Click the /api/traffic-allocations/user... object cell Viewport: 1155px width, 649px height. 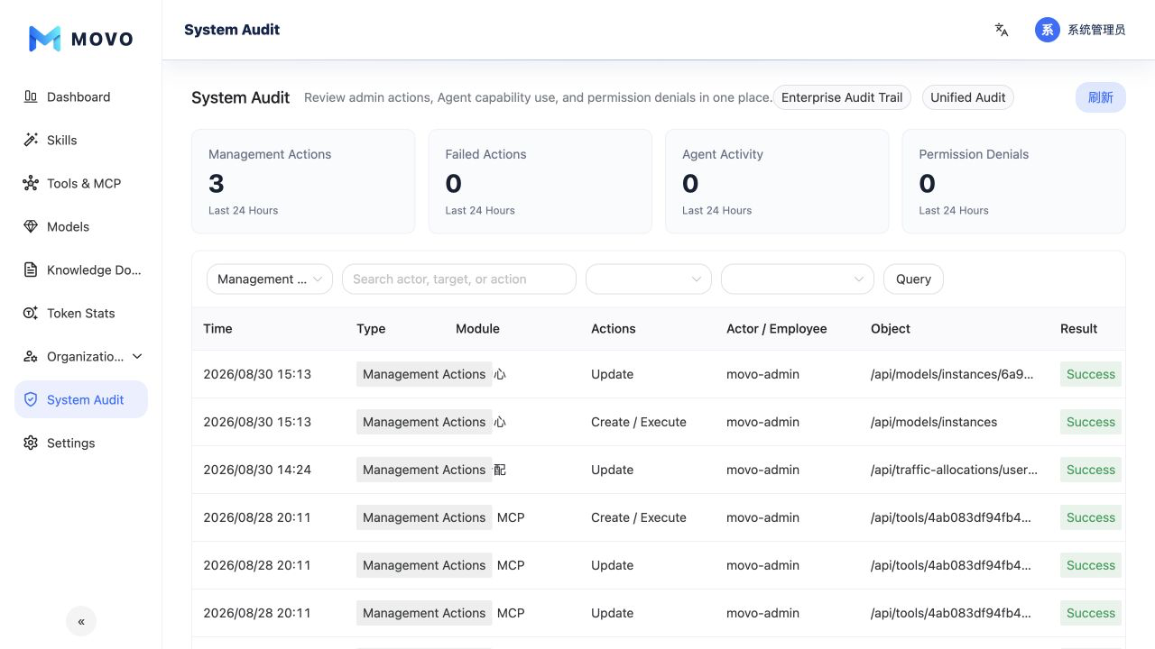click(x=954, y=470)
